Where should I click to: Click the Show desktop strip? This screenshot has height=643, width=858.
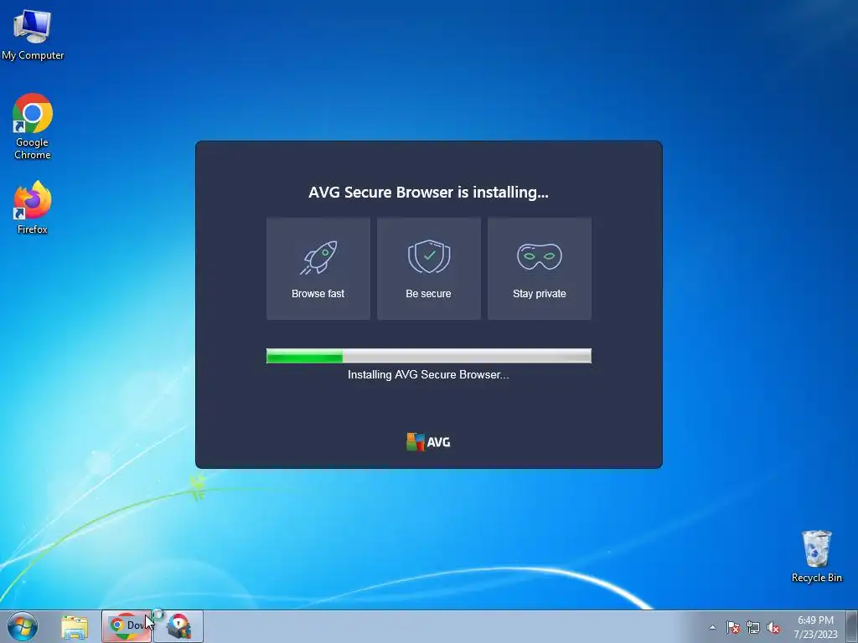(852, 626)
